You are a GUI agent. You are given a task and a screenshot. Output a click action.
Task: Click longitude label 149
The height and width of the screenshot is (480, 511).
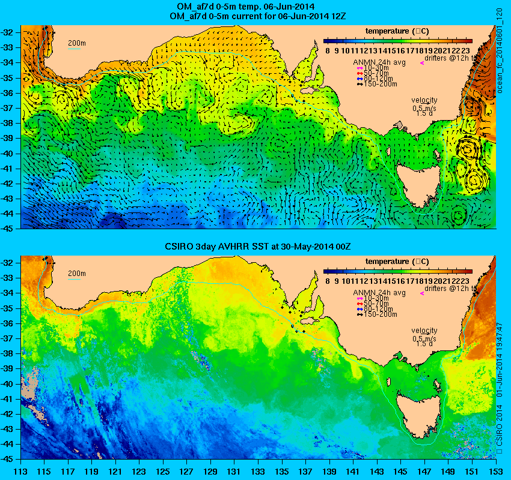[x=448, y=471]
